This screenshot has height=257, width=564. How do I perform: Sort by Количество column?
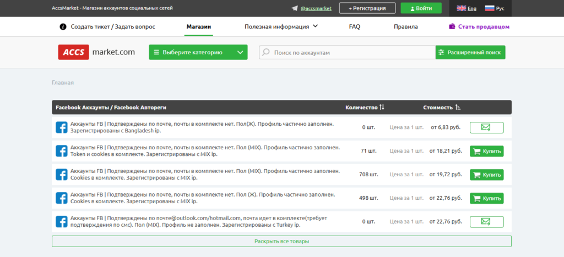pyautogui.click(x=365, y=107)
